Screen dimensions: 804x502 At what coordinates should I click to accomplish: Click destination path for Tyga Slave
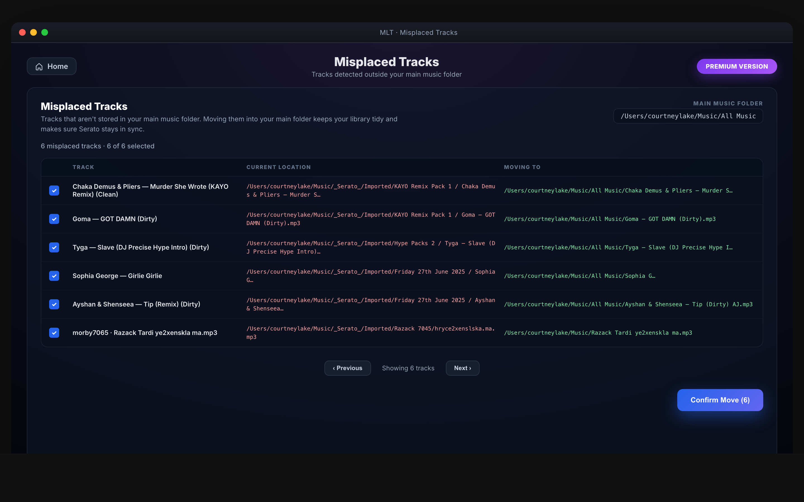click(618, 247)
